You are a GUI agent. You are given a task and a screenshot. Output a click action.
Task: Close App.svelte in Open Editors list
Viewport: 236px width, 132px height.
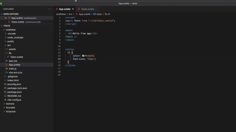[x=6, y=18]
